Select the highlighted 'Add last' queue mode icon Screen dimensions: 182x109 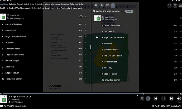point(113,6)
